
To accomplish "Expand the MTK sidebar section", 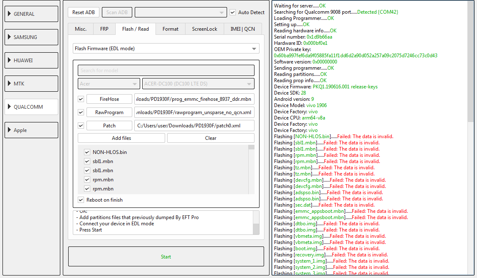I will [31, 83].
